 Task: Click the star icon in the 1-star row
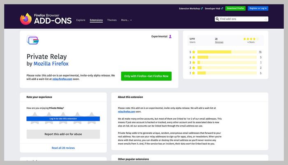click(194, 73)
